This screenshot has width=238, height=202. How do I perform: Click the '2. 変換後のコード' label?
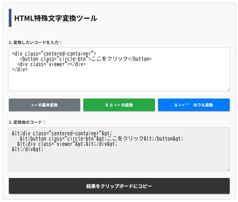27,122
